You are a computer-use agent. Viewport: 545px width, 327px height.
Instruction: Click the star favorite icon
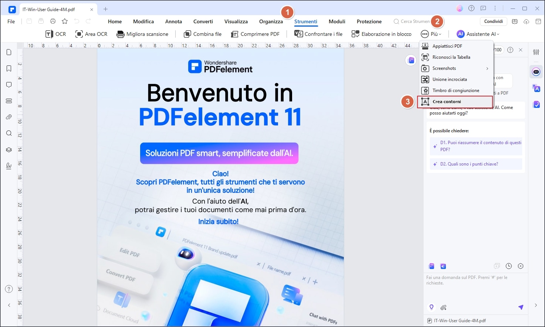coord(65,21)
